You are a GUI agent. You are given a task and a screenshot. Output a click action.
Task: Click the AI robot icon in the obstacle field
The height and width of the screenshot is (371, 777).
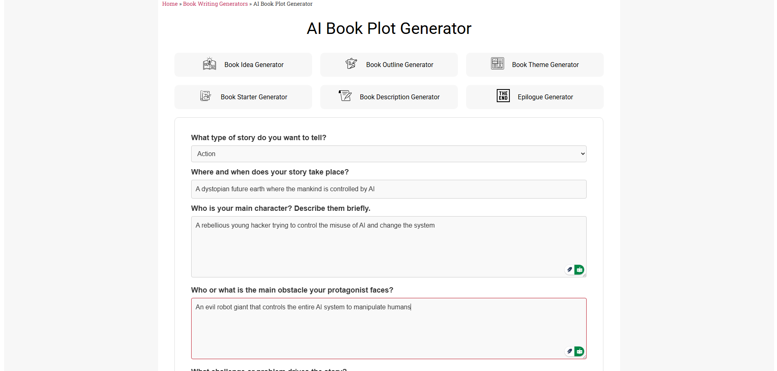tap(579, 351)
